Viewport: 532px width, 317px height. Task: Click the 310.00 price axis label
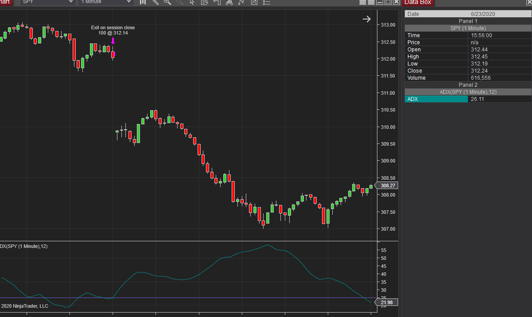point(388,127)
